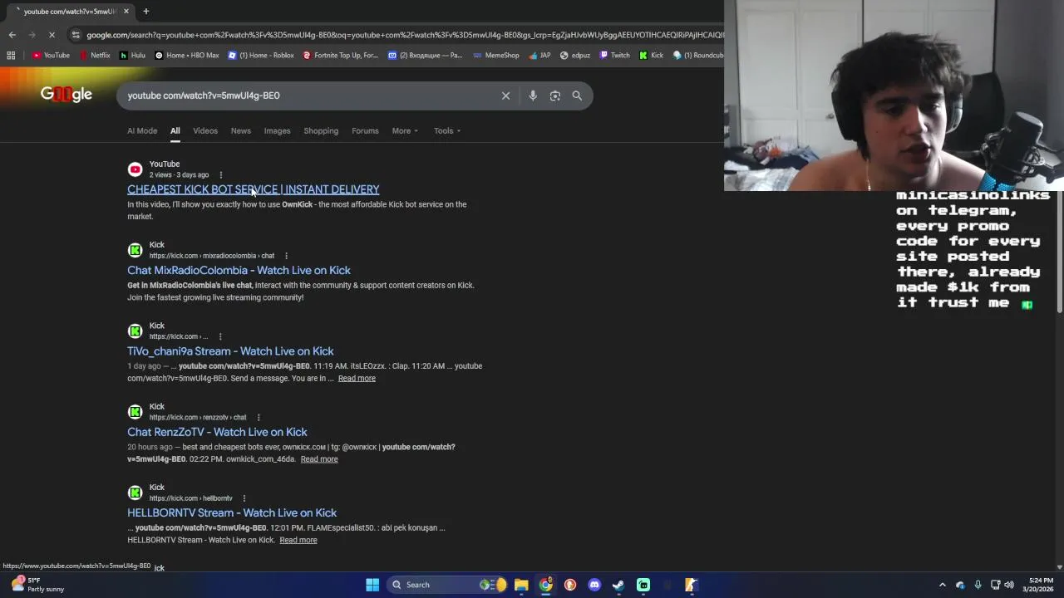Select the All results tab
The image size is (1064, 598).
click(175, 130)
